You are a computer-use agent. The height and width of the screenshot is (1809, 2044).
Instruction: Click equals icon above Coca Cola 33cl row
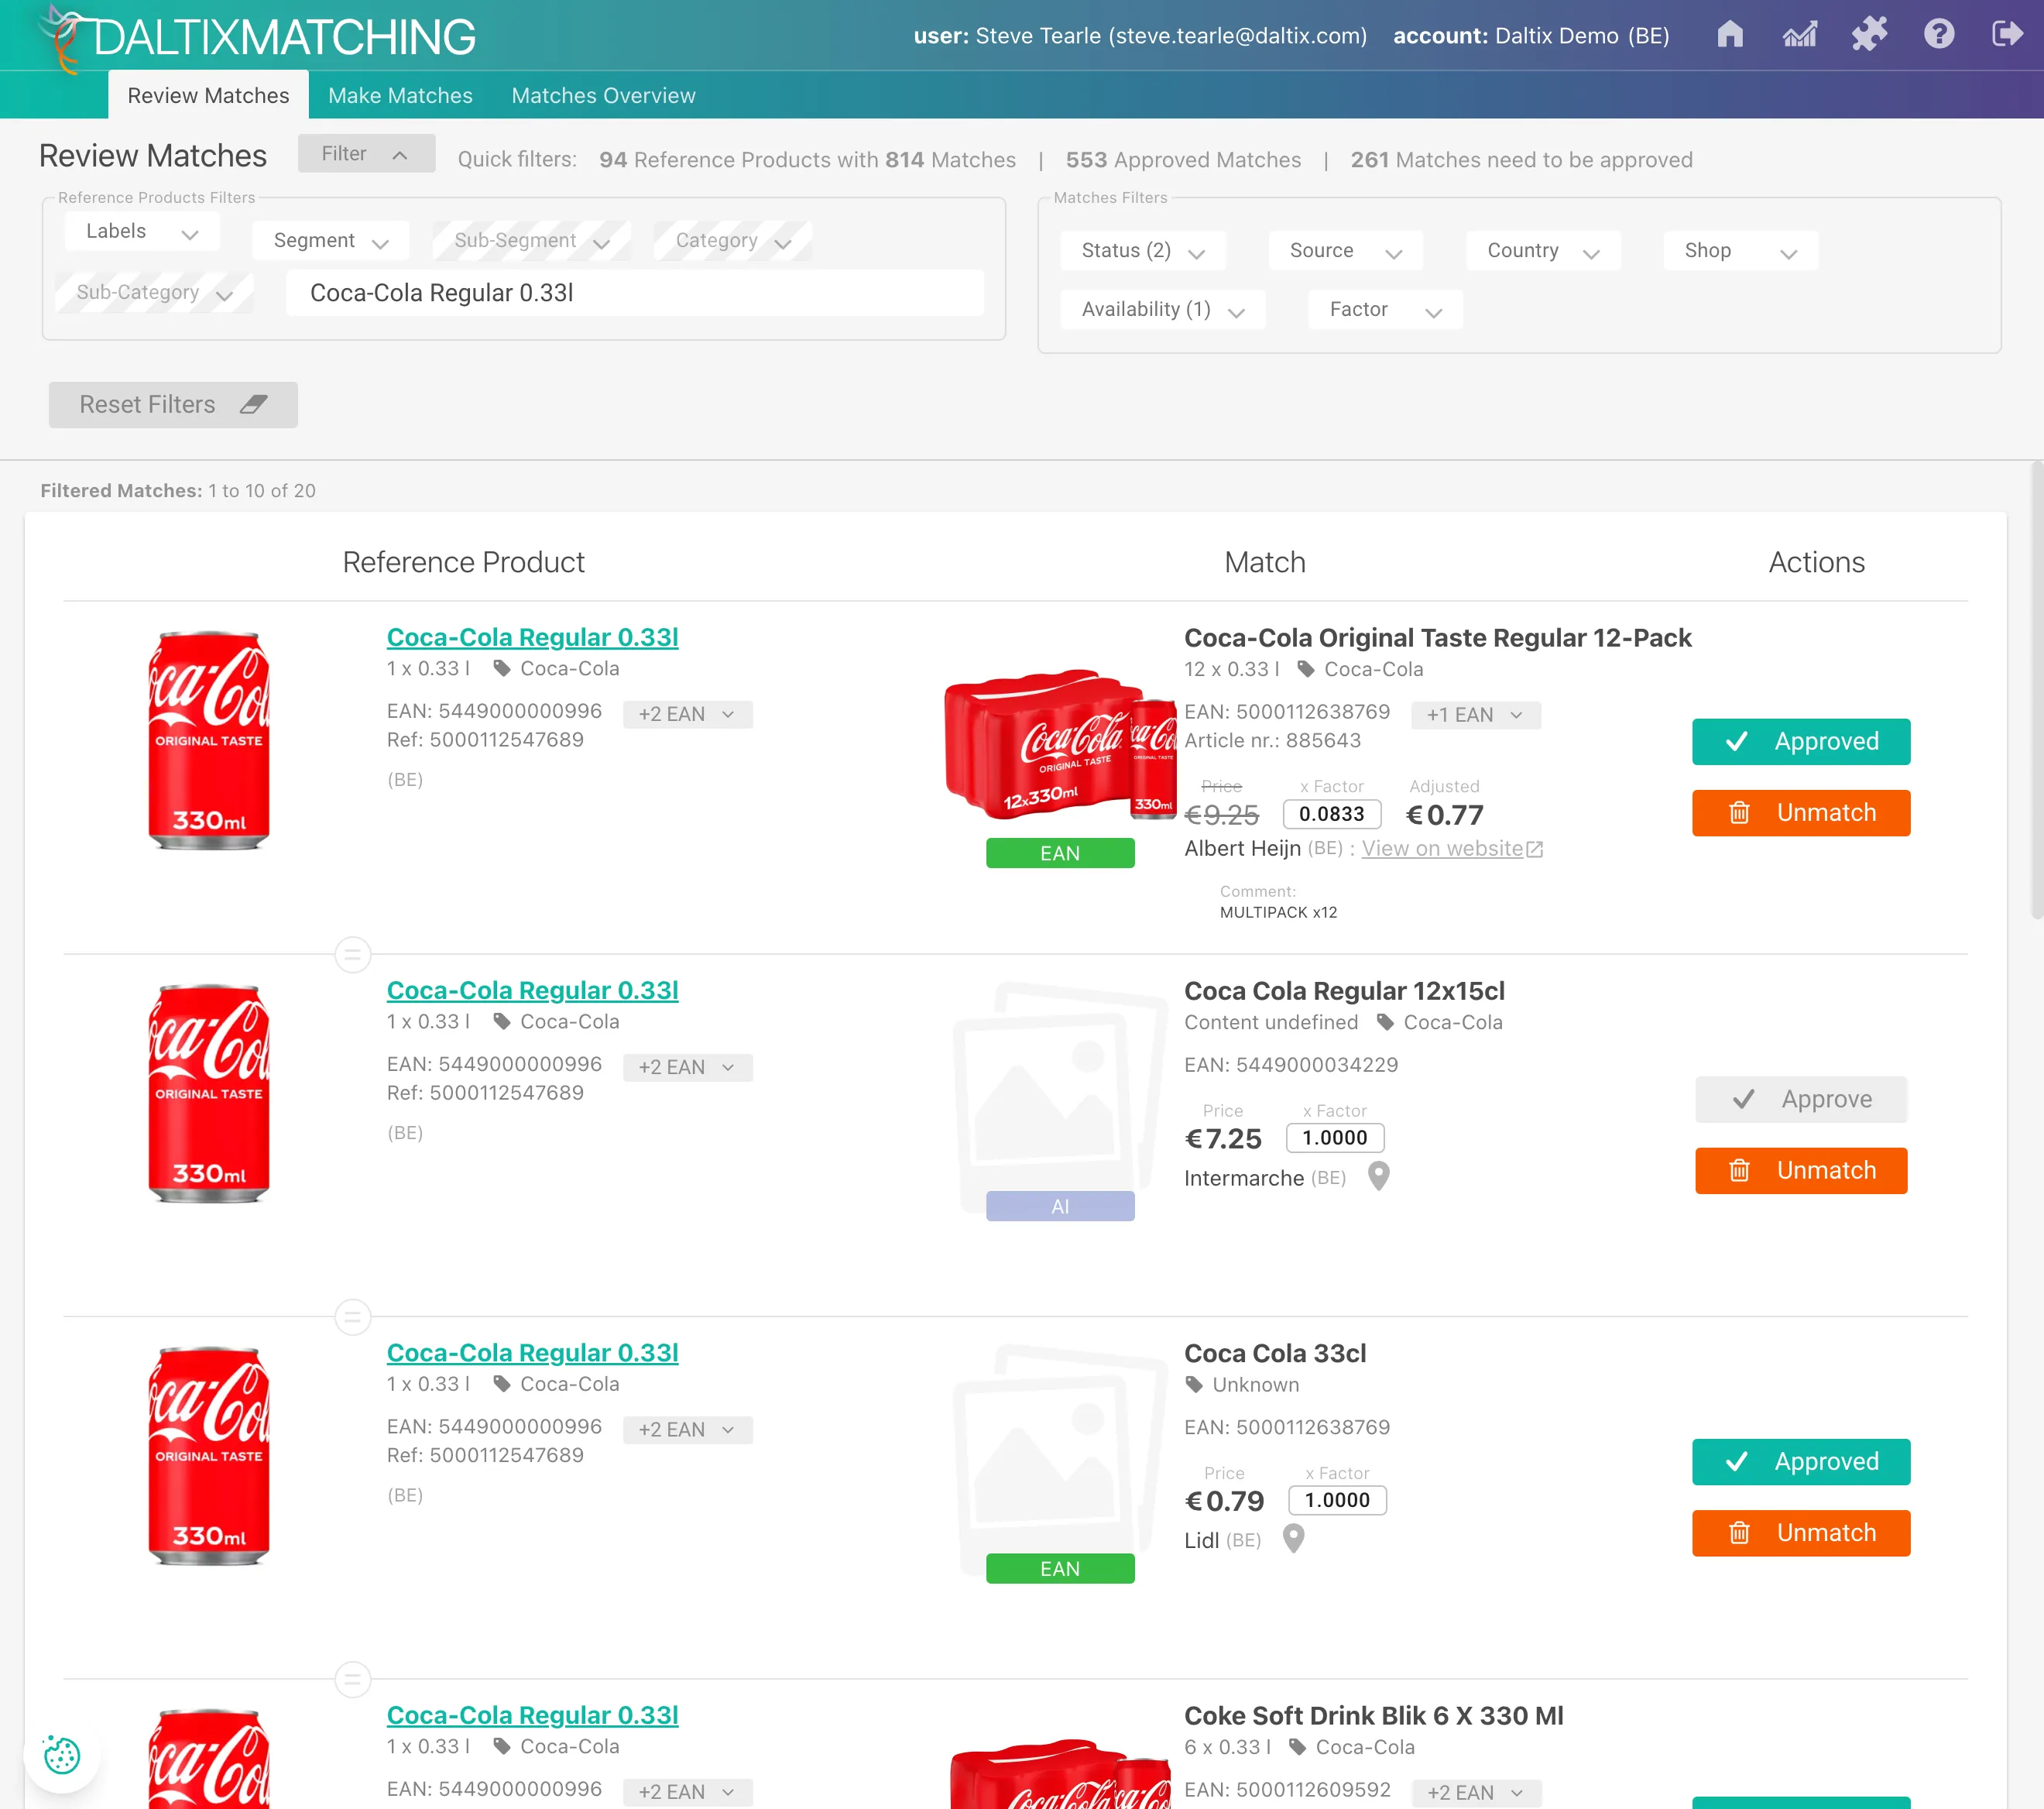[352, 1317]
